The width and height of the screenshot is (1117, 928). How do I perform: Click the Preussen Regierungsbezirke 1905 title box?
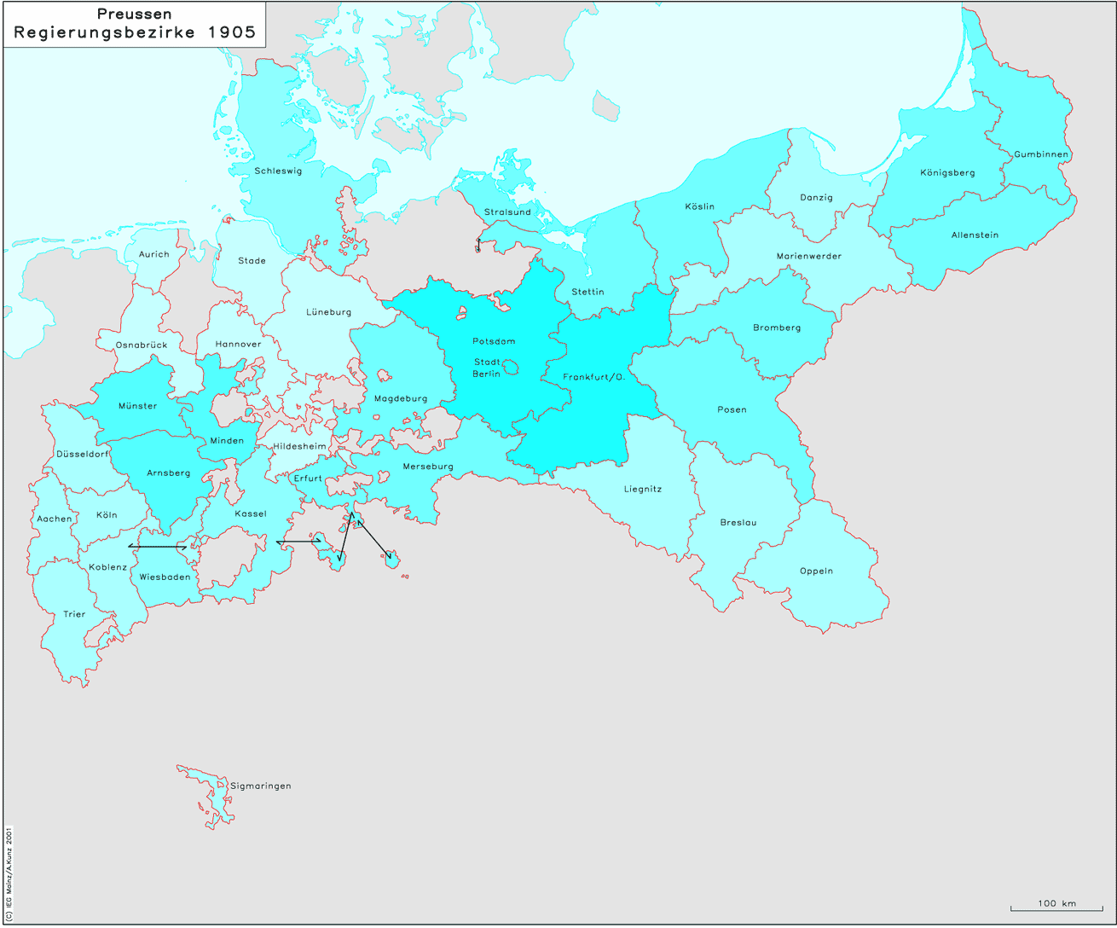pos(134,25)
